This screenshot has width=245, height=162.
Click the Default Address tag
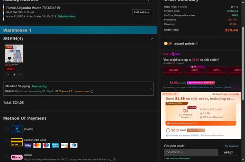[66, 16]
